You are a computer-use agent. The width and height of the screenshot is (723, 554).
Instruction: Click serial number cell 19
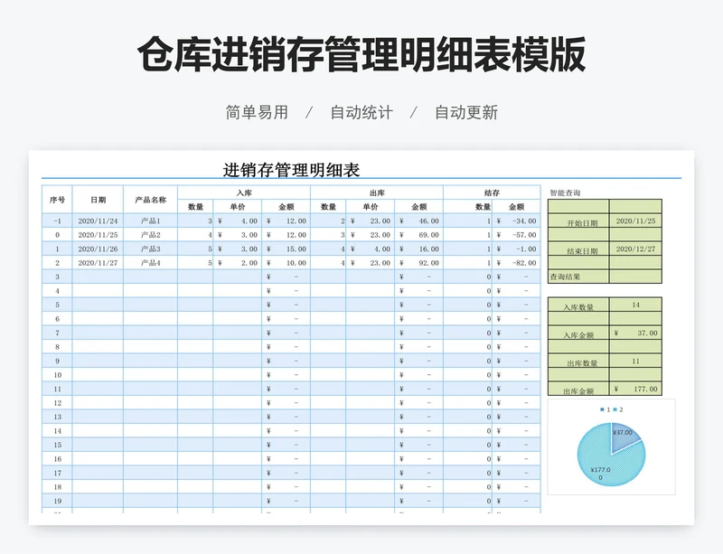point(57,501)
